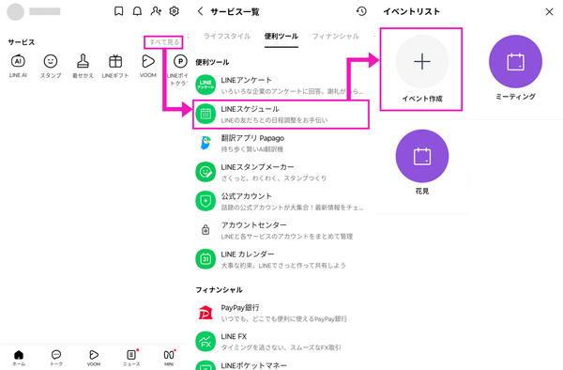Image resolution: width=563 pixels, height=370 pixels.
Task: Switch to トーク tab in bottom bar
Action: [x=56, y=358]
